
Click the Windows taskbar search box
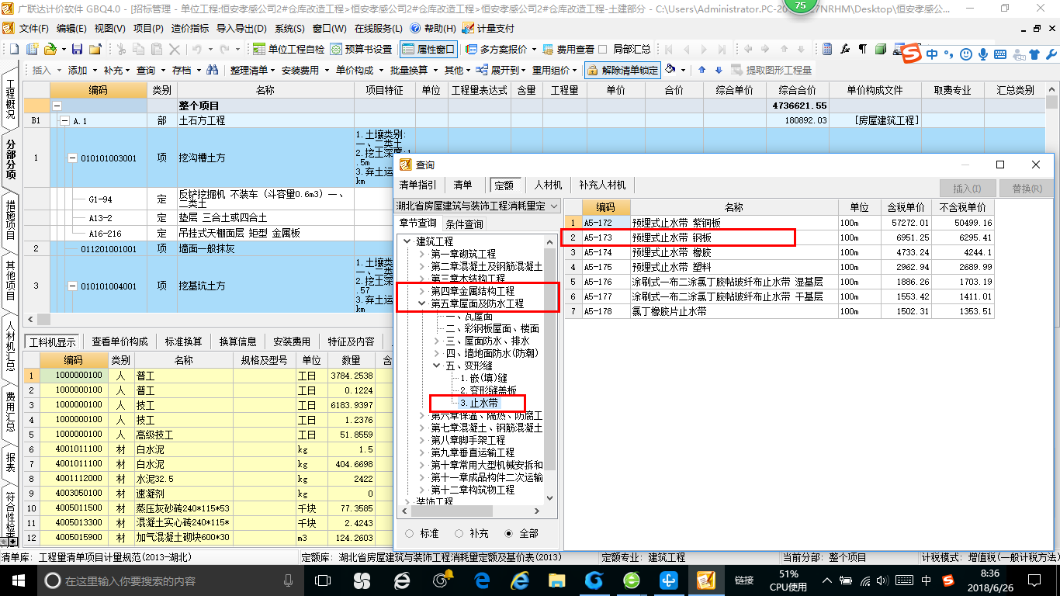click(168, 580)
